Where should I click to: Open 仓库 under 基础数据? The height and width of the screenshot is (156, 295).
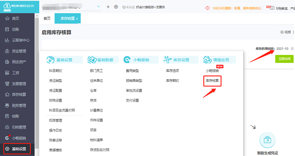93,91
